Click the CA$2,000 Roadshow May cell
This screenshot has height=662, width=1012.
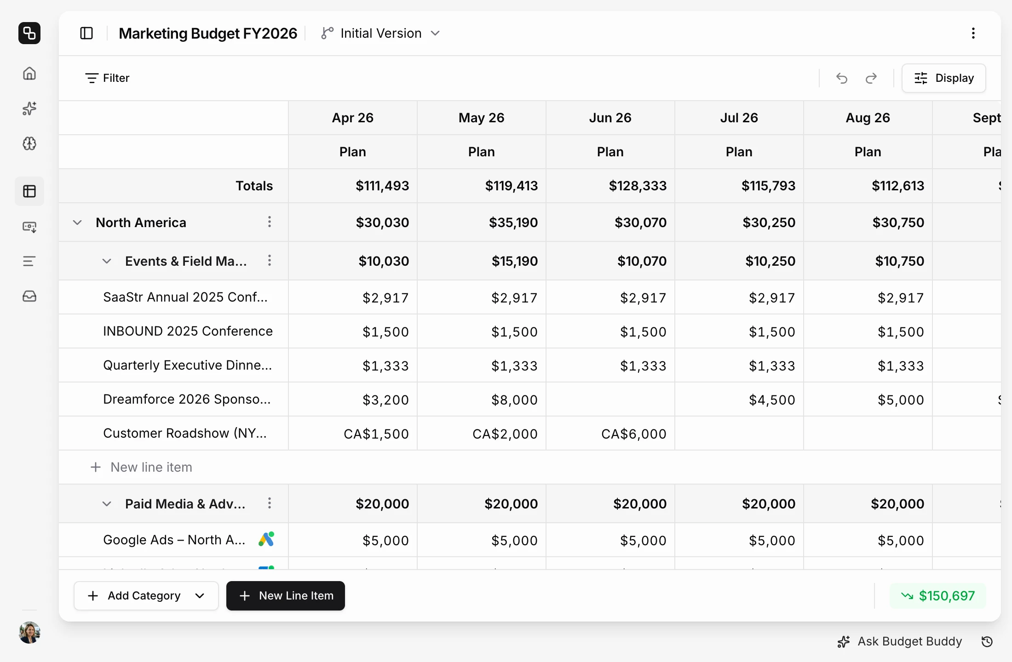[x=482, y=433]
